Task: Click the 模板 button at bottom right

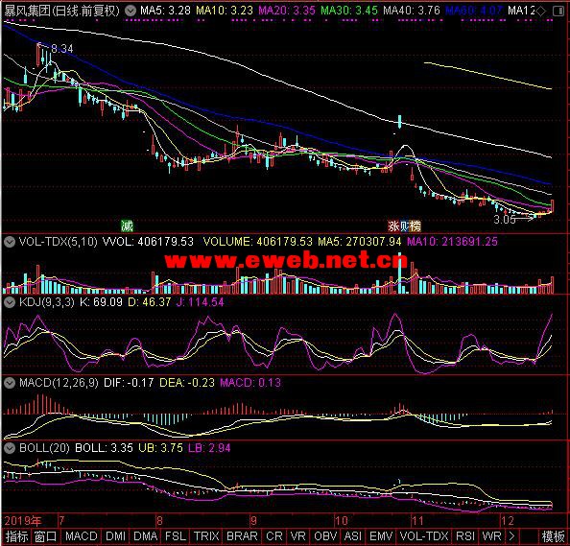Action: point(553,536)
